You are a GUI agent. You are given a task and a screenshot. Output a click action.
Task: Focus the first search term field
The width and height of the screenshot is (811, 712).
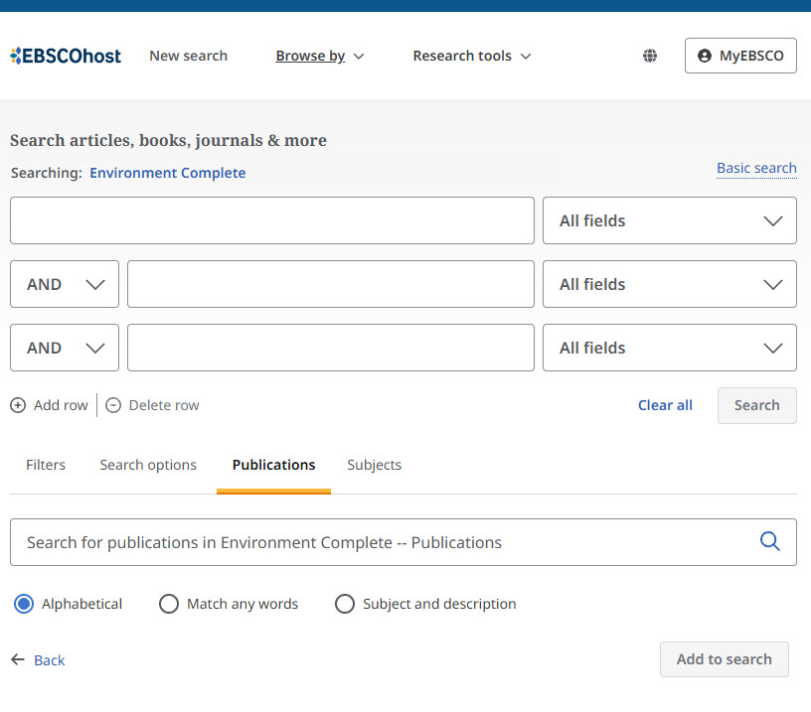tap(272, 220)
